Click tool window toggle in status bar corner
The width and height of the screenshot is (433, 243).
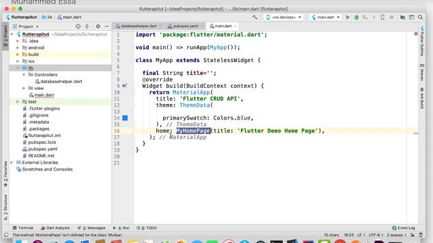(x=6, y=235)
